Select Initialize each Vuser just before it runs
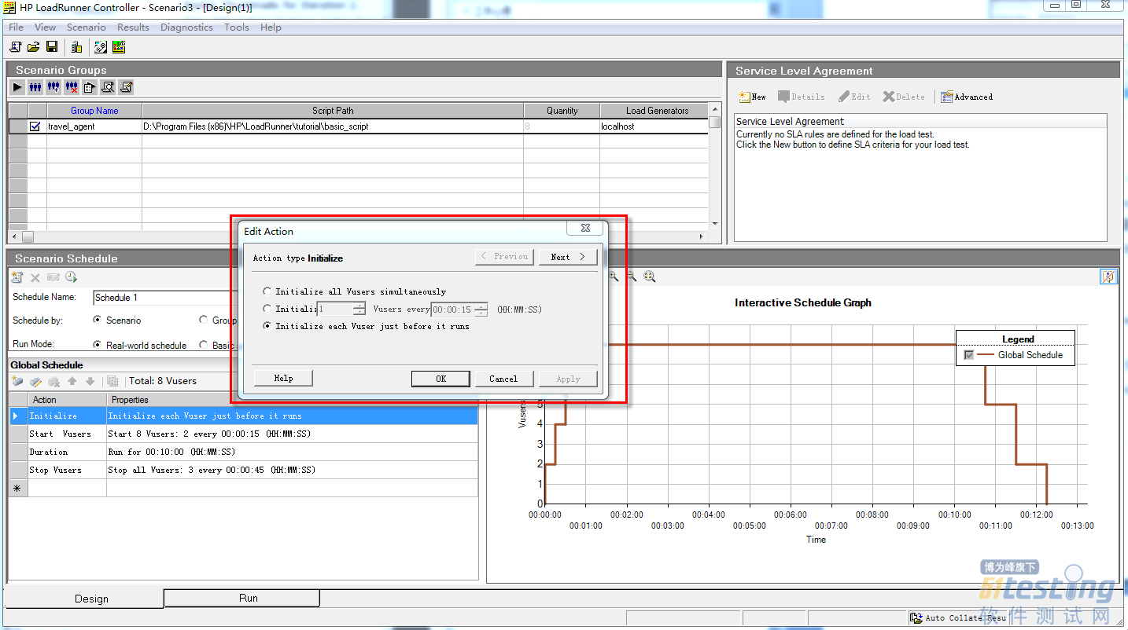Screen dimensions: 1128x630 click(x=268, y=326)
